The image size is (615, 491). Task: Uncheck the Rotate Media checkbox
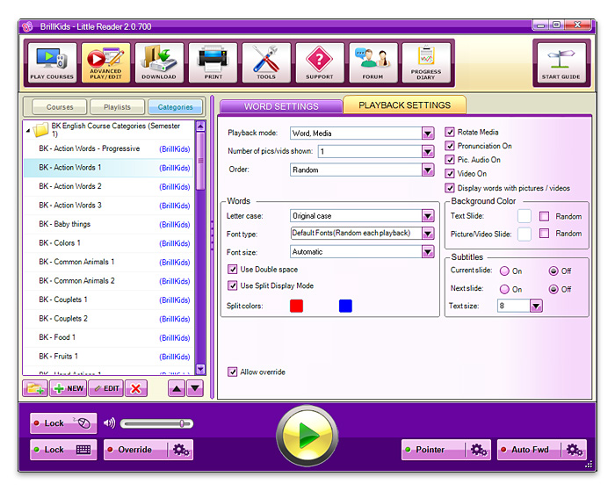(451, 133)
